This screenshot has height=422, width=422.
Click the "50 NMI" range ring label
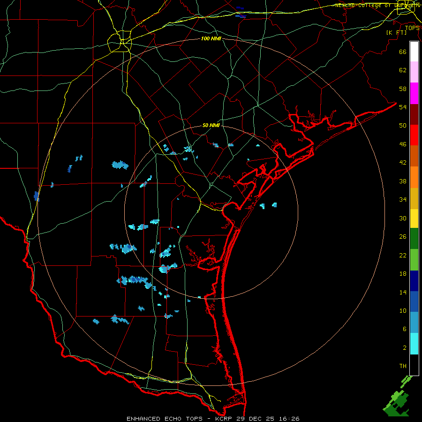211,125
